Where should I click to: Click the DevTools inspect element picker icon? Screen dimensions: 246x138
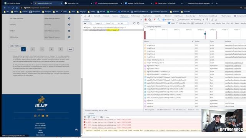(85, 16)
